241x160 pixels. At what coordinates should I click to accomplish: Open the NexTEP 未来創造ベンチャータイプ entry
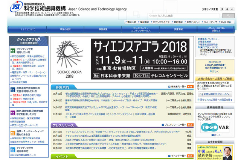coord(111,102)
